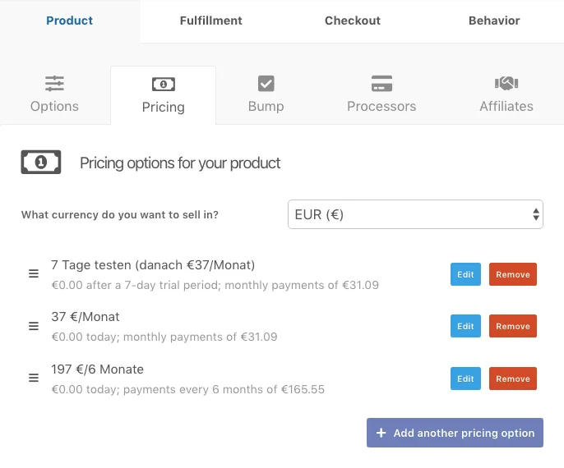Grab the drag handle for 7 Tage testen
This screenshot has width=564, height=468.
[34, 273]
